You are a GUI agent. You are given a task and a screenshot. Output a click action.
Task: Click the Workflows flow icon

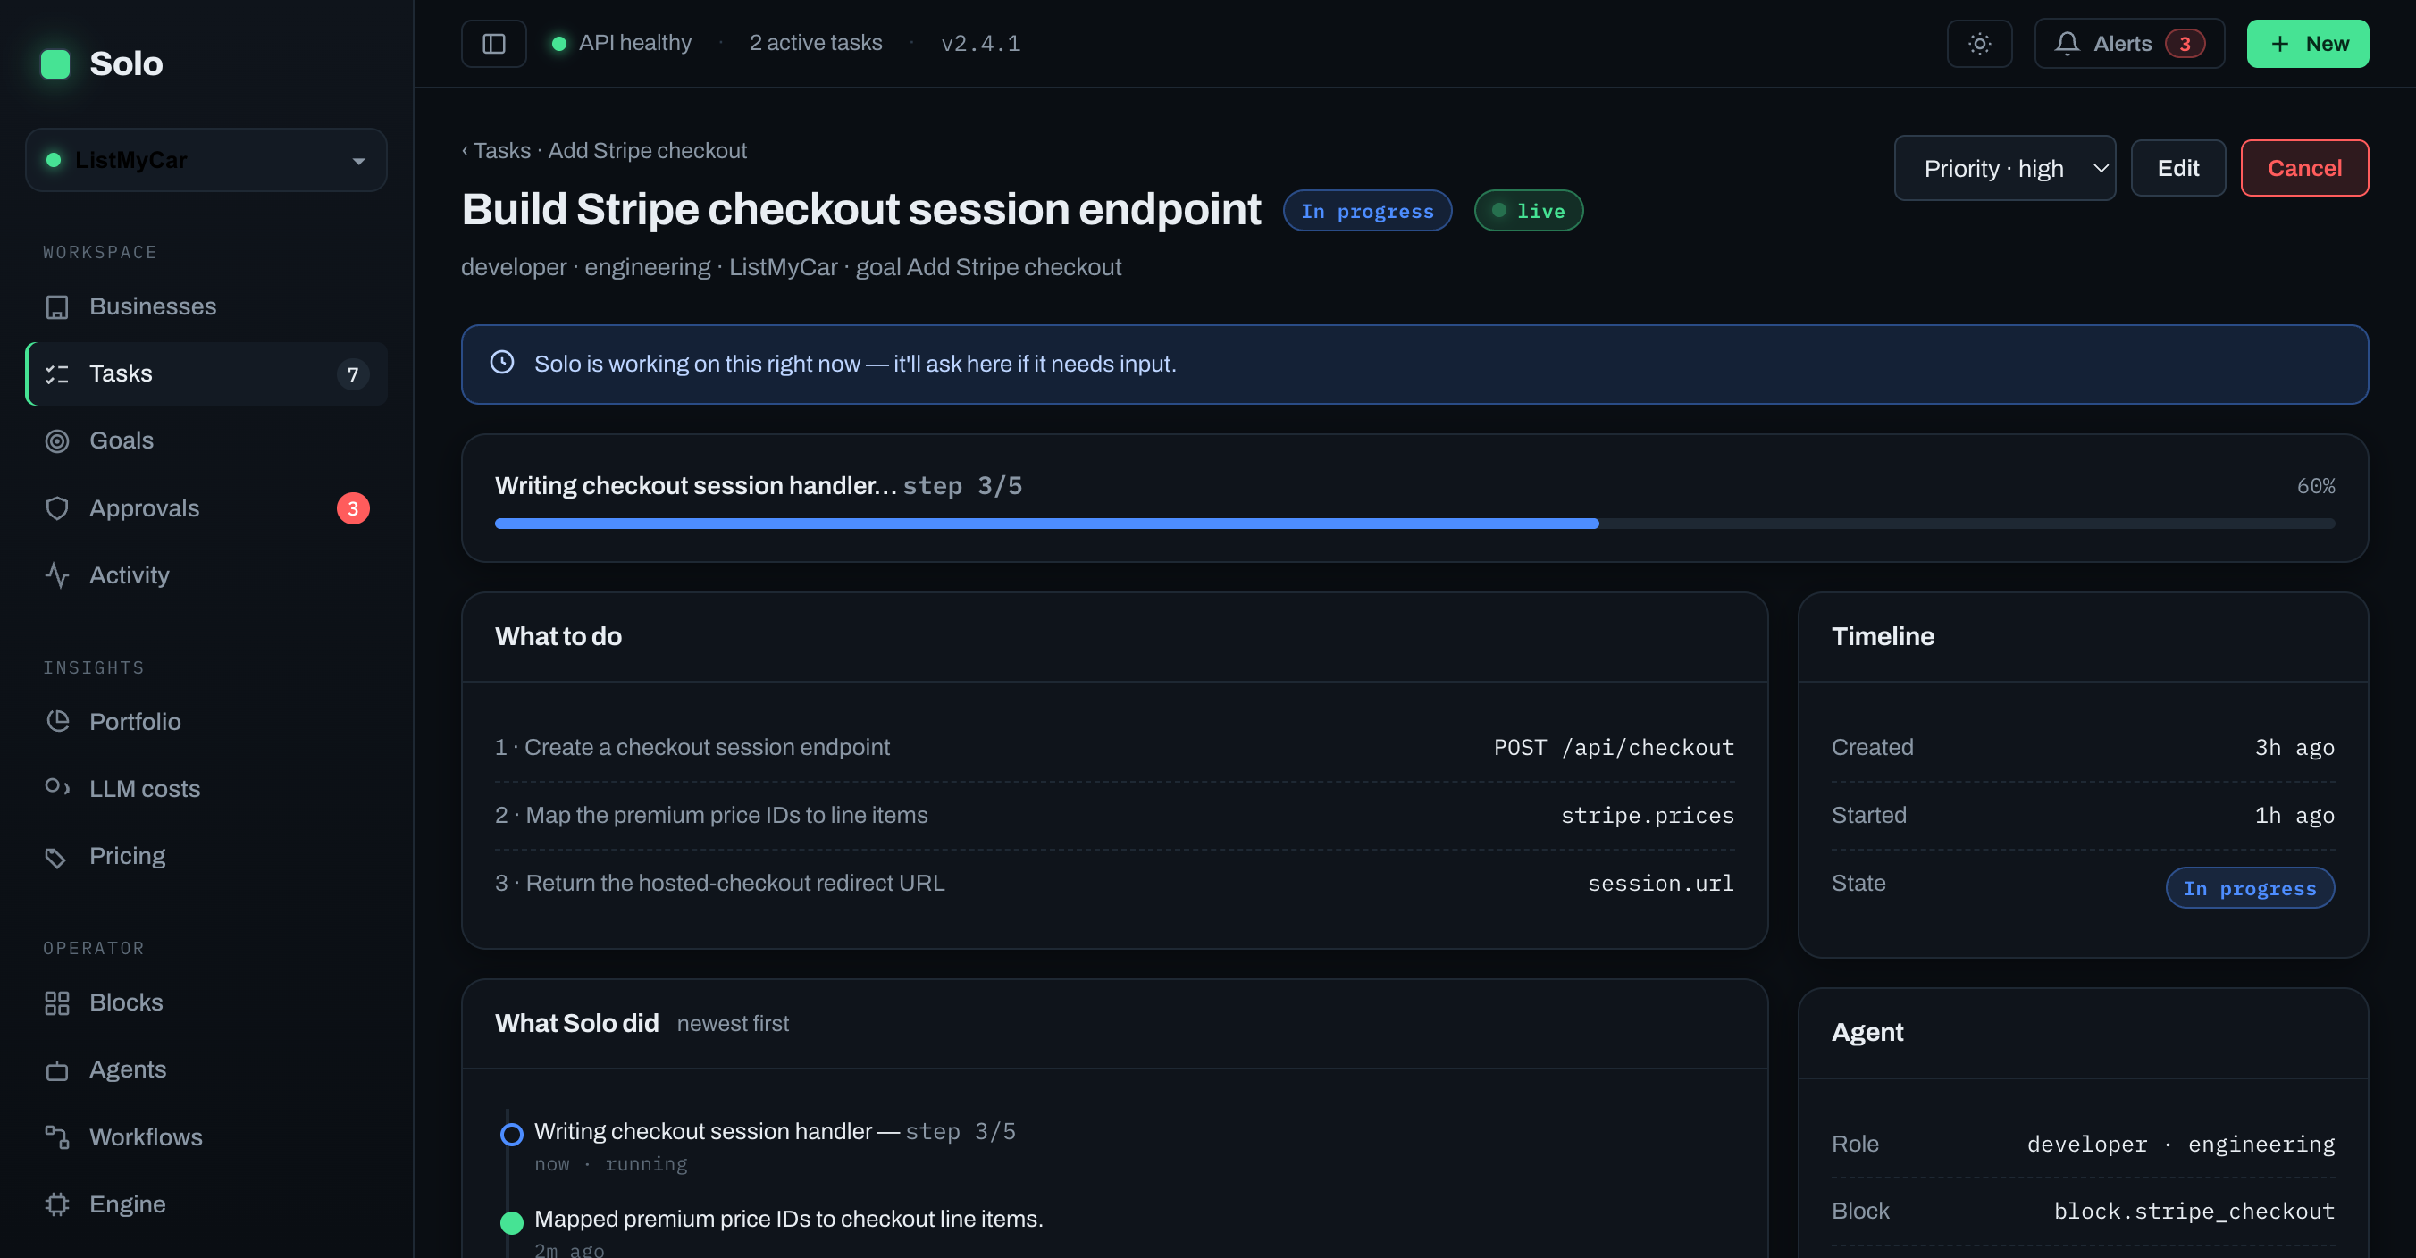(57, 1137)
